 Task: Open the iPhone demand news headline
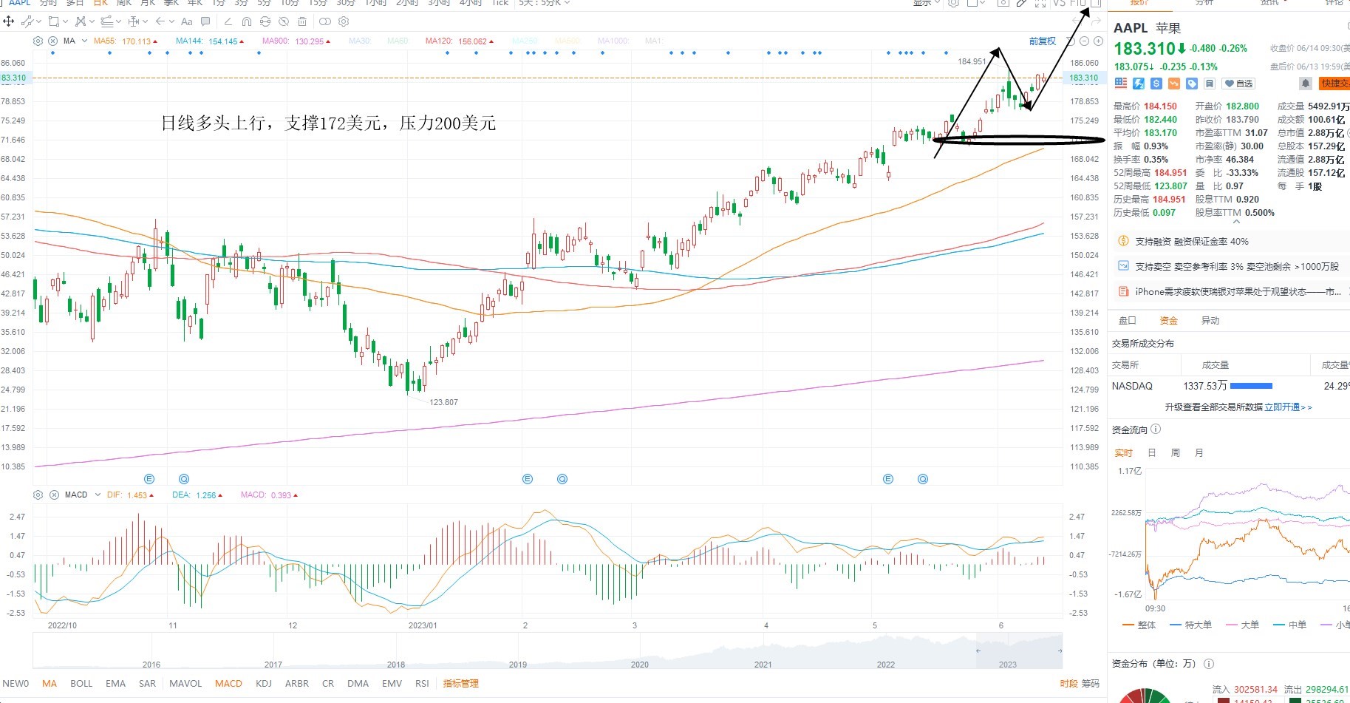[x=1238, y=292]
